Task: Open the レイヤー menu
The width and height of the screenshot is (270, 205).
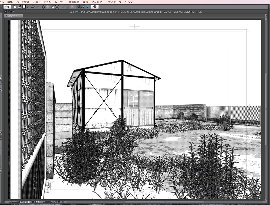Action: click(60, 2)
